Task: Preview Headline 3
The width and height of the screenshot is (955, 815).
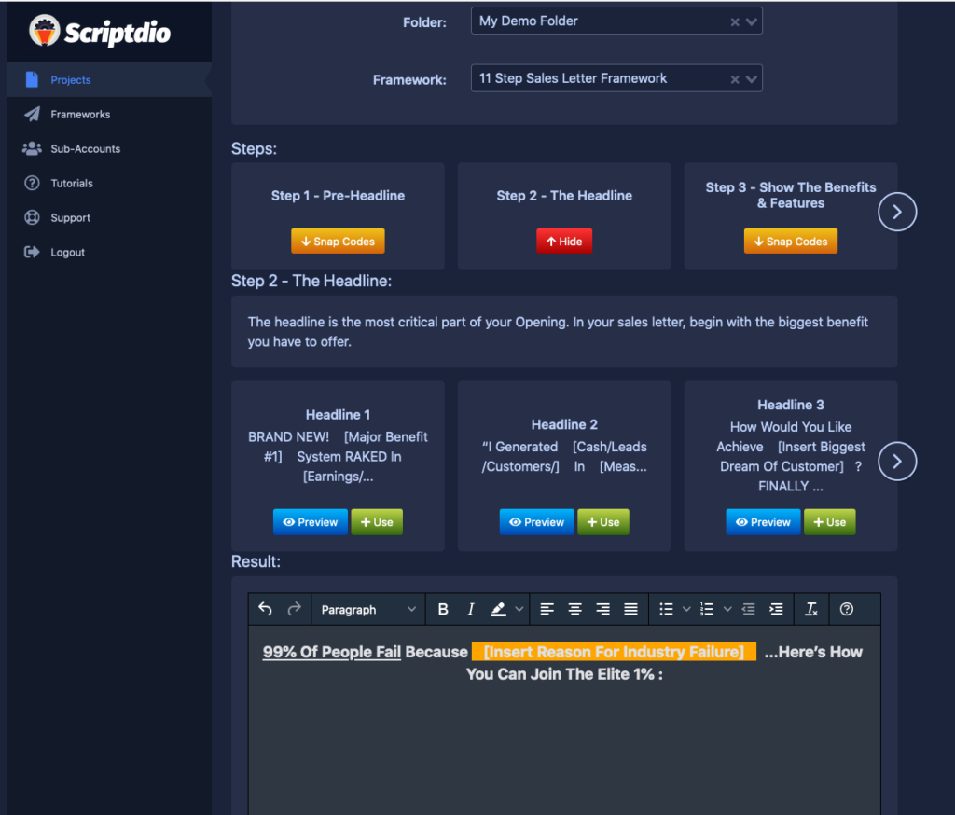Action: [763, 522]
